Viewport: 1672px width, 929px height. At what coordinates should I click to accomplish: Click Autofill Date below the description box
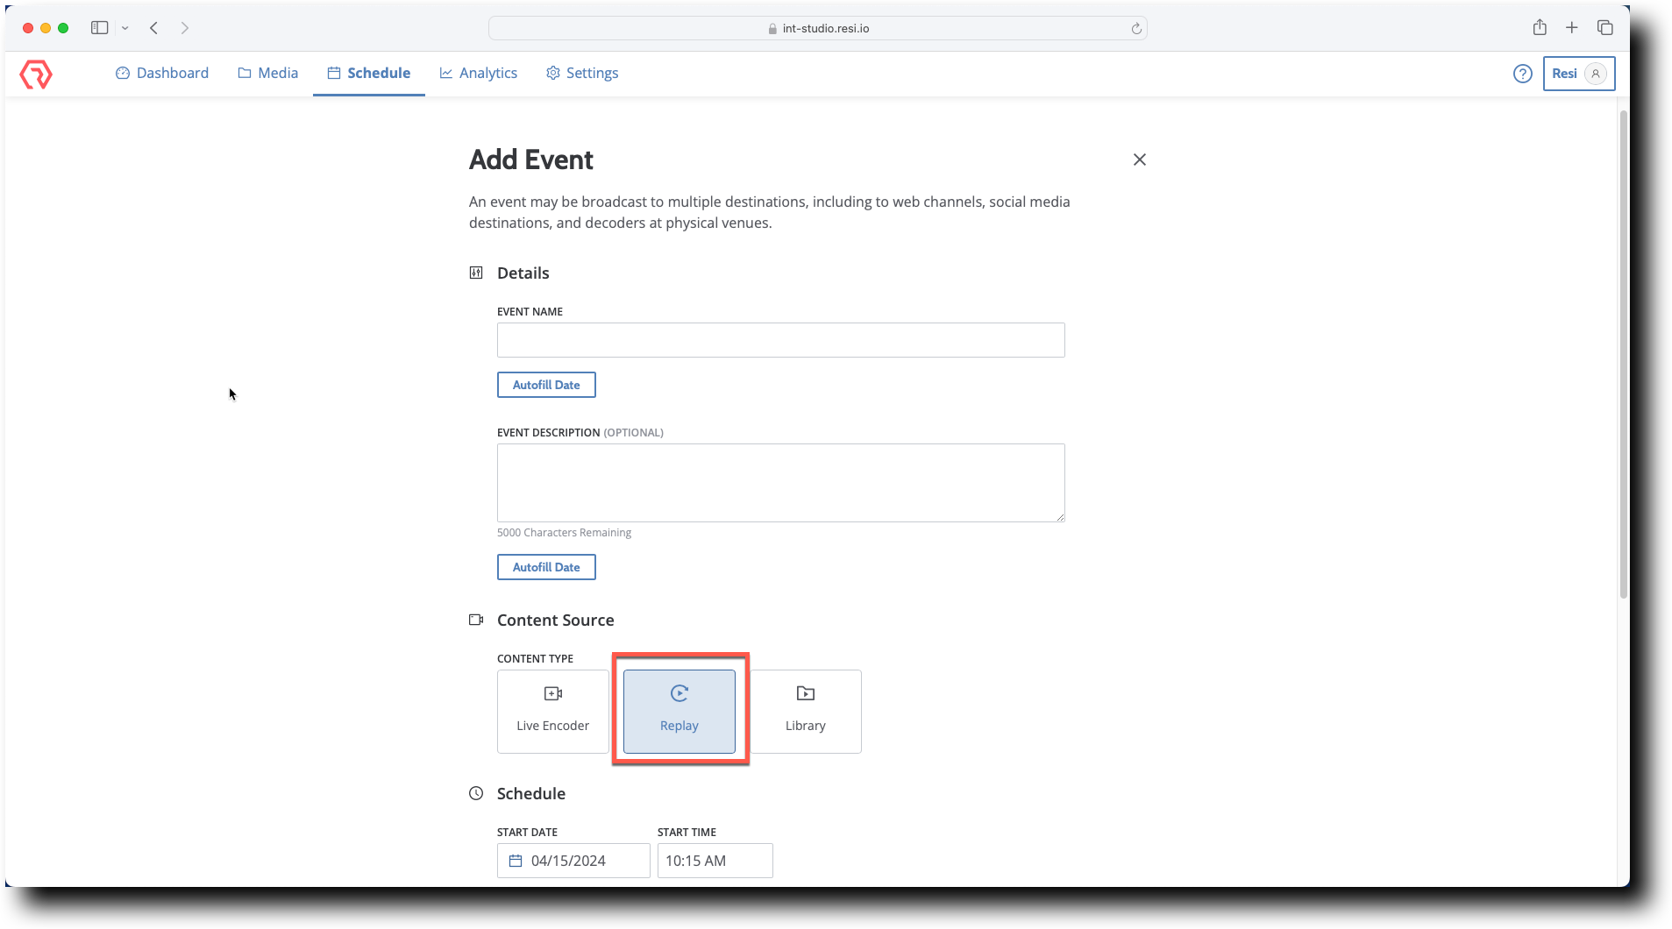click(x=545, y=566)
